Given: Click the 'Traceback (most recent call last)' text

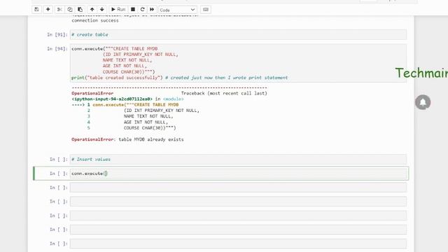Looking at the screenshot, I should 224,93.
